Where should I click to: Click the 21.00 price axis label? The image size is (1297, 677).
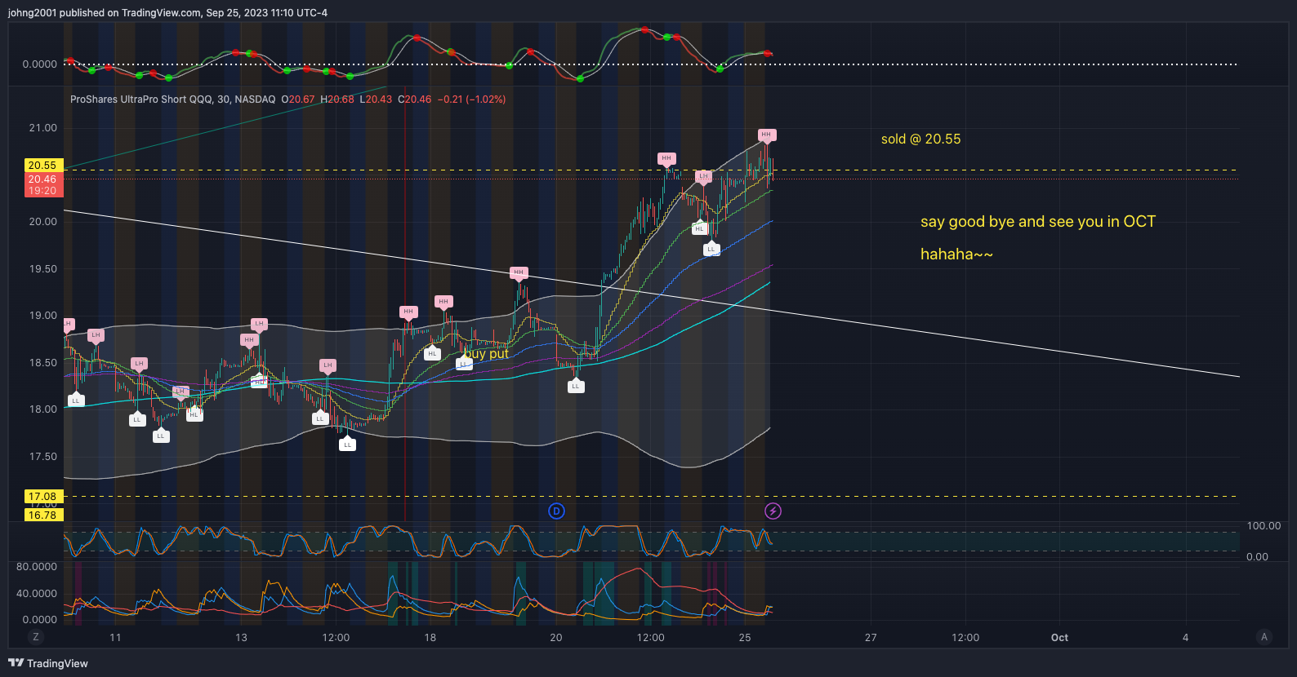click(x=43, y=128)
